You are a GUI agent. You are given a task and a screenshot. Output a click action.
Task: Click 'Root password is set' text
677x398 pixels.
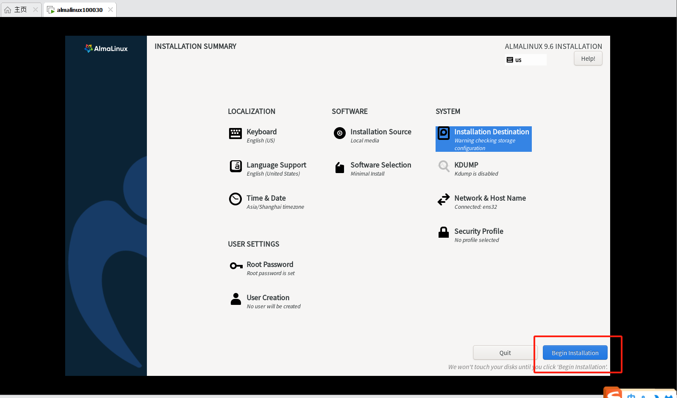click(x=271, y=273)
